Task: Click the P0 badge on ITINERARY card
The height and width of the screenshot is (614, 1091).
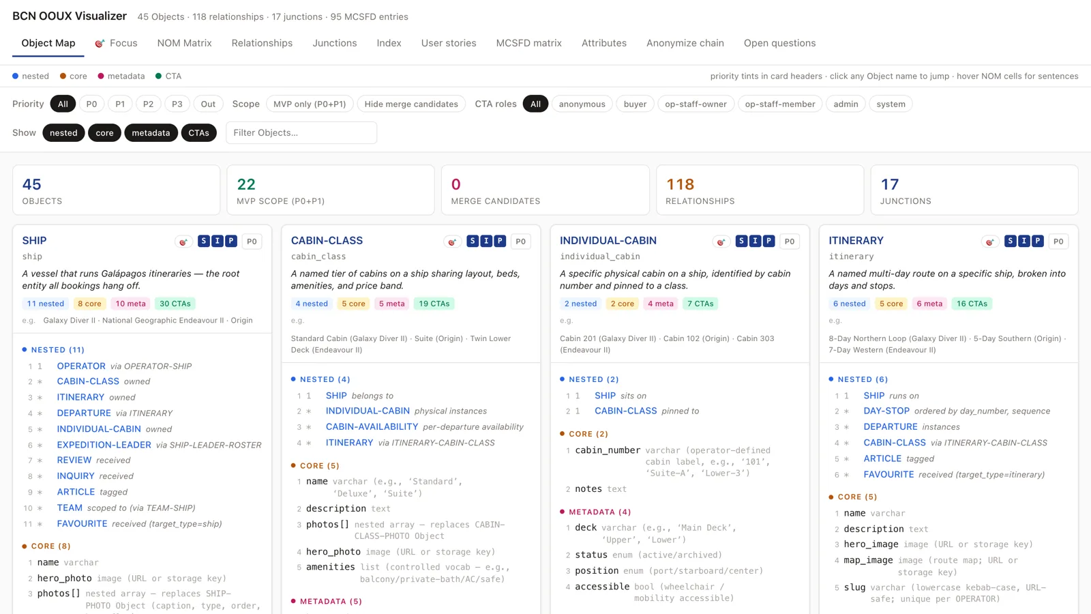Action: click(1058, 242)
